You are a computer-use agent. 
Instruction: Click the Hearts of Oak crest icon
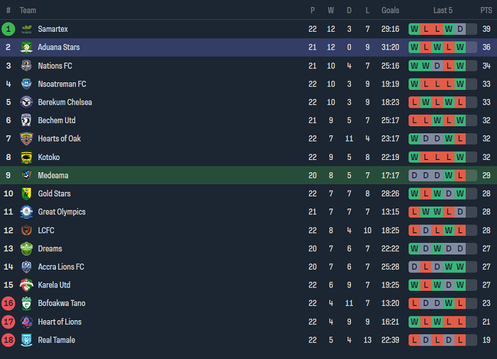pyautogui.click(x=27, y=139)
